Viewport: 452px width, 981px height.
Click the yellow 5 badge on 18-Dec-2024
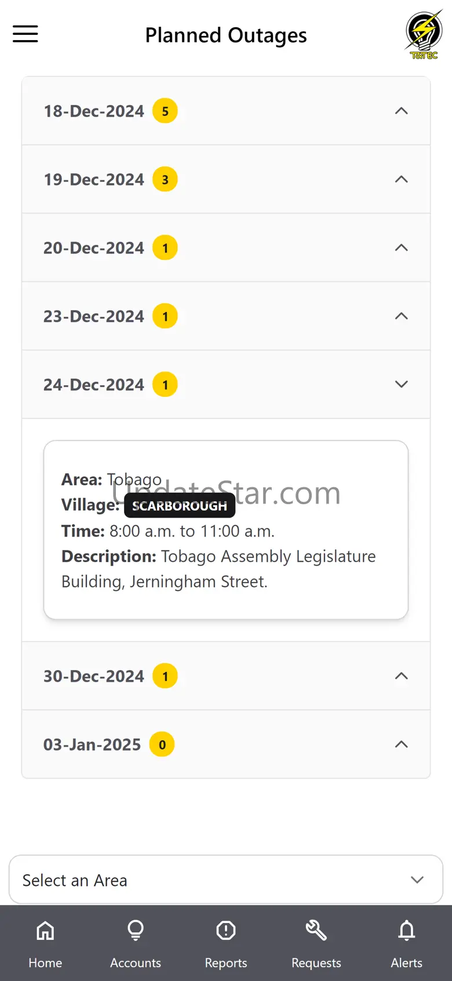[165, 111]
